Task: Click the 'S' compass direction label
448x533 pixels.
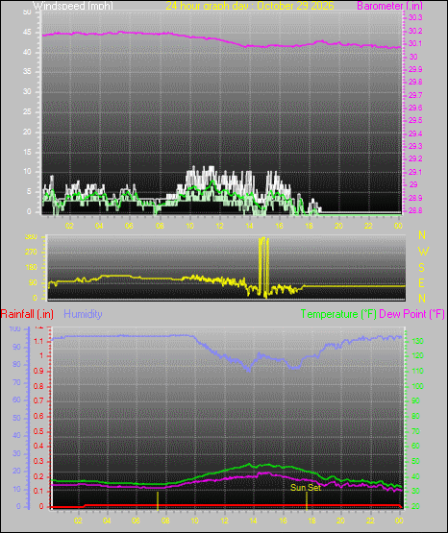Action: coord(421,268)
